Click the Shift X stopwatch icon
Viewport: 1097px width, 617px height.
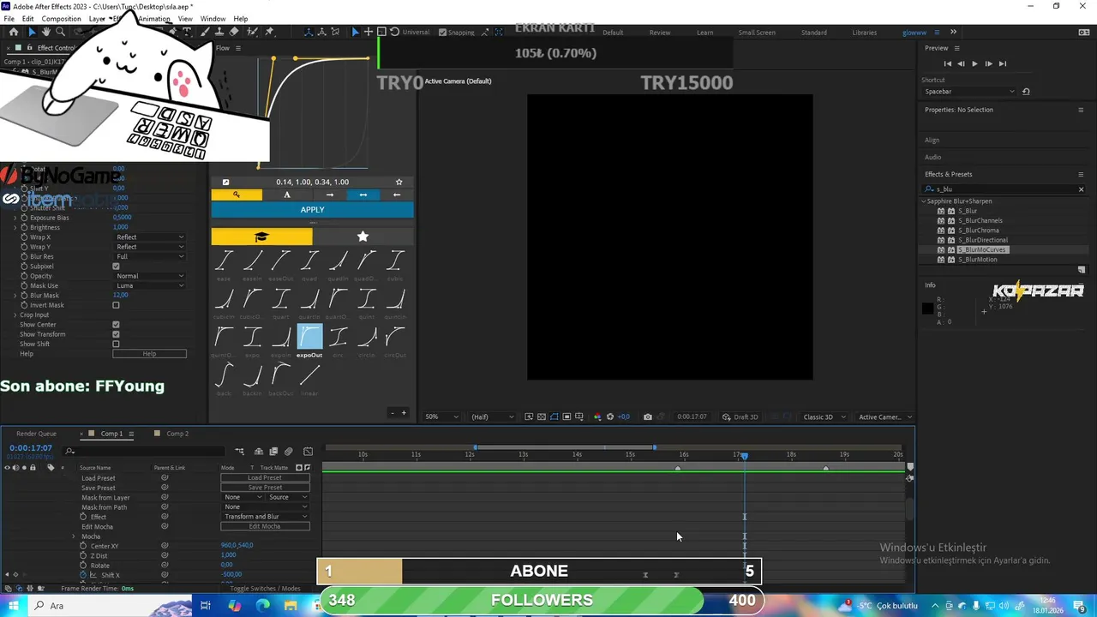(x=83, y=575)
